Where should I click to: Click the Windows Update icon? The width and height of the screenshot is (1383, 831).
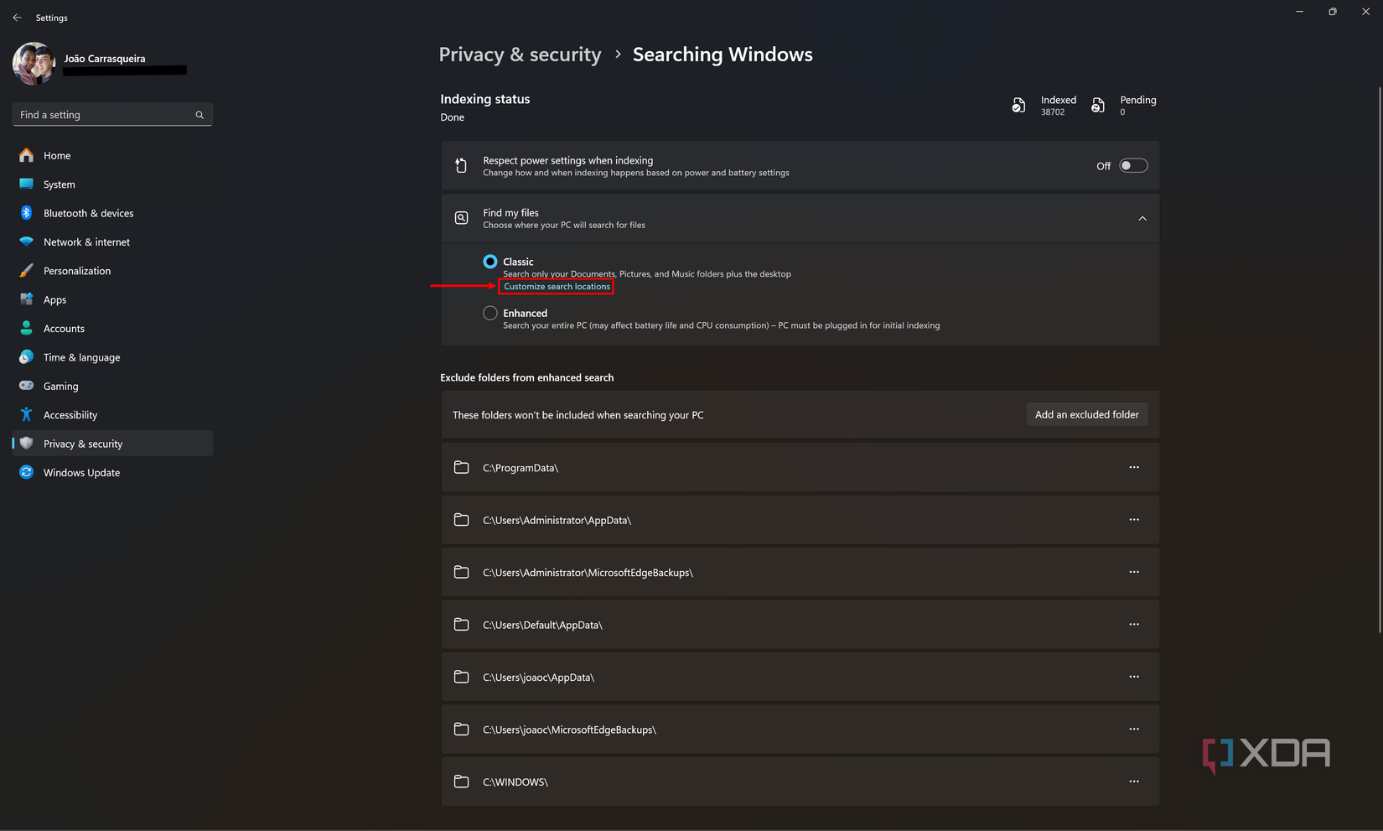pyautogui.click(x=27, y=472)
